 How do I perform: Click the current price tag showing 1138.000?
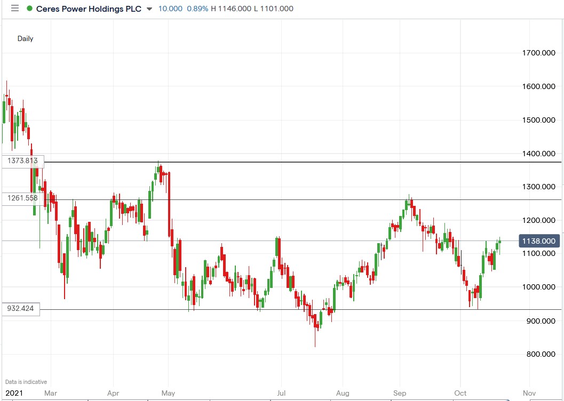[539, 241]
